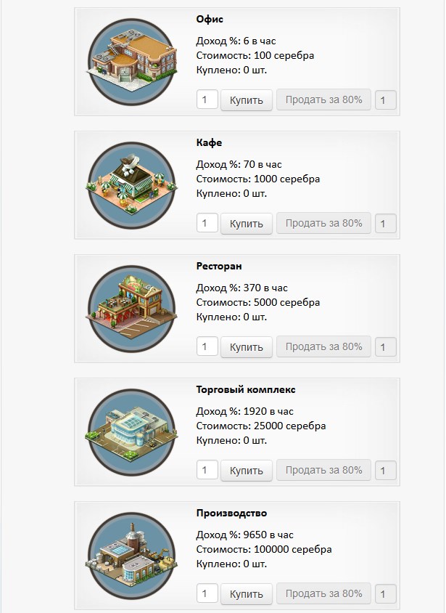Buy a Кафе with Купить button
This screenshot has height=613, width=446.
tap(247, 224)
